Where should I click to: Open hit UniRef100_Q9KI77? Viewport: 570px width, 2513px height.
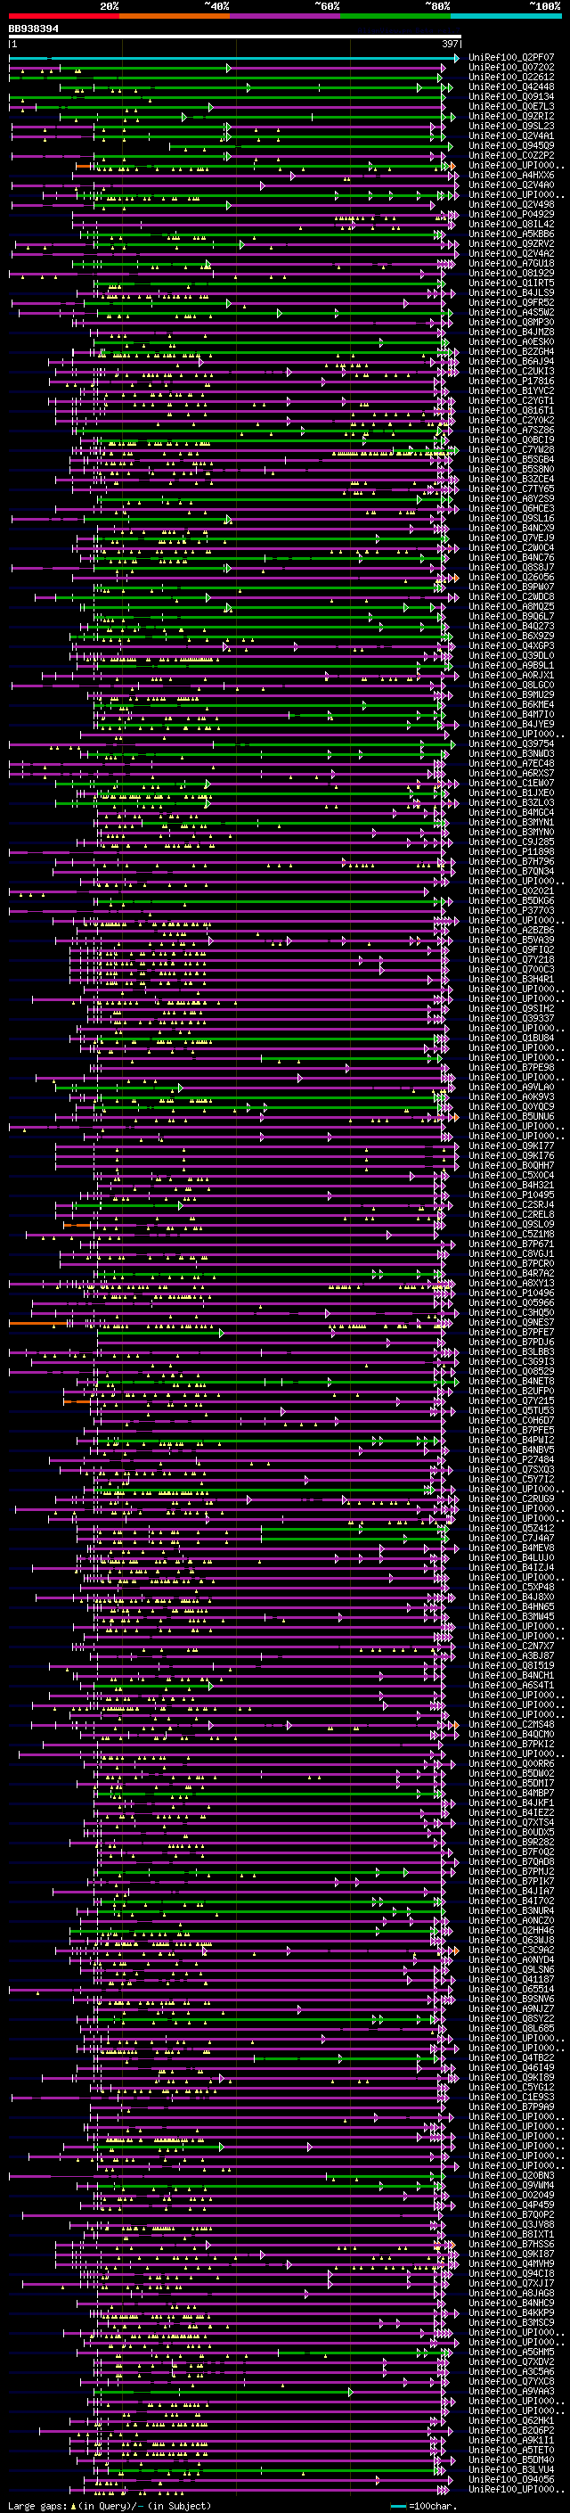(x=511, y=1146)
